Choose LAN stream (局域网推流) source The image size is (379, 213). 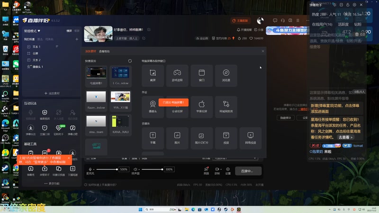pyautogui.click(x=226, y=107)
